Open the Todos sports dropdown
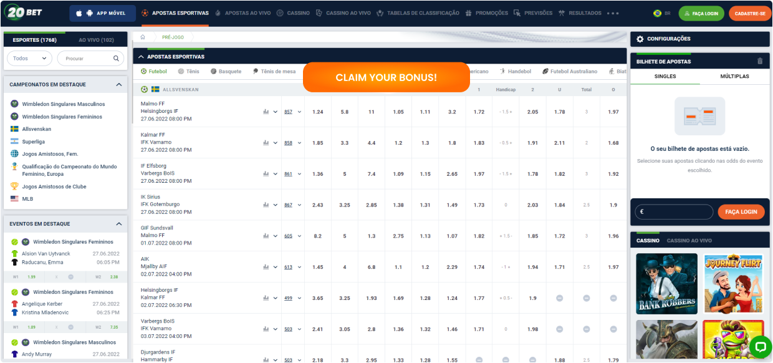Image resolution: width=773 pixels, height=363 pixels. click(x=29, y=58)
